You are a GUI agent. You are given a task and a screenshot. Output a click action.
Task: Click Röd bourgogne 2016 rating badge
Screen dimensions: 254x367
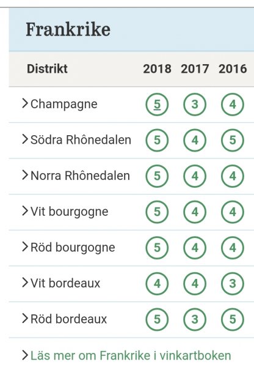233,248
